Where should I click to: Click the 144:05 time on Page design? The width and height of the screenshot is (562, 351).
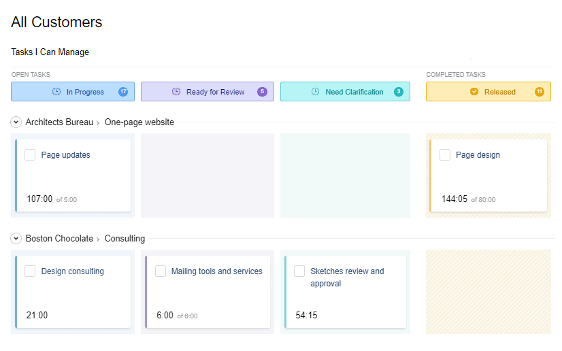click(454, 199)
